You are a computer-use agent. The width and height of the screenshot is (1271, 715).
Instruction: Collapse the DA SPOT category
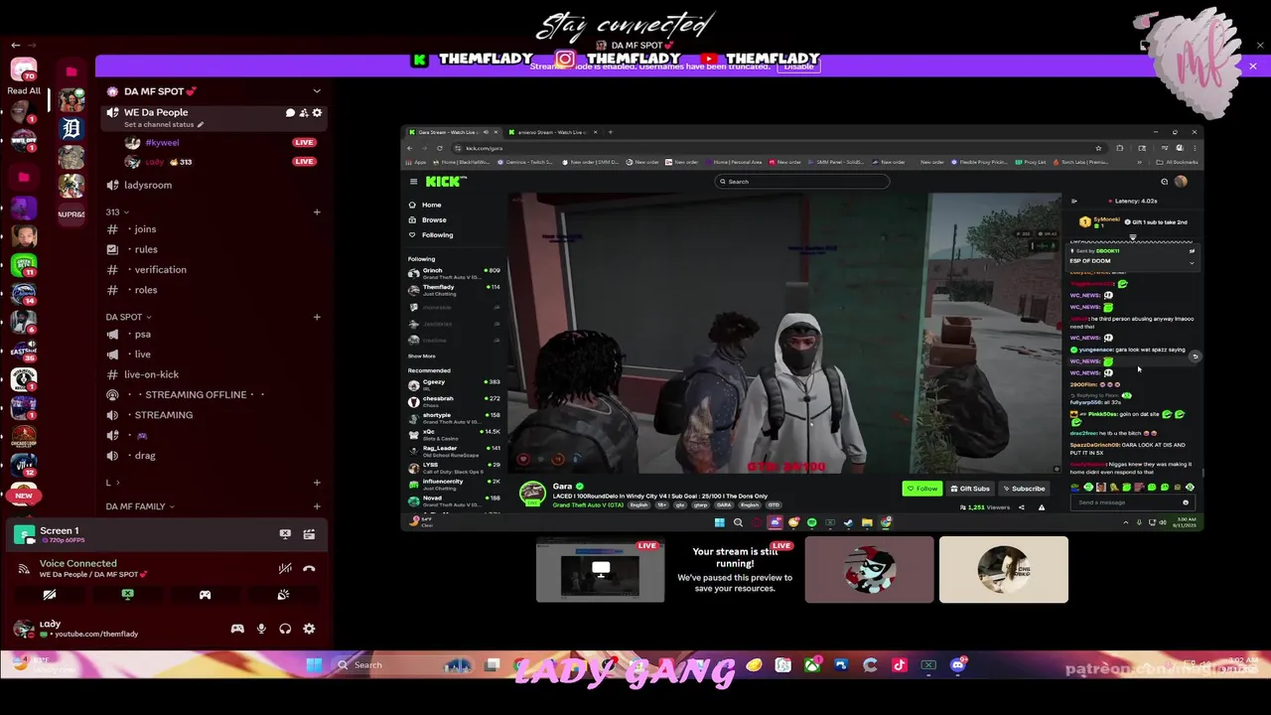click(128, 317)
